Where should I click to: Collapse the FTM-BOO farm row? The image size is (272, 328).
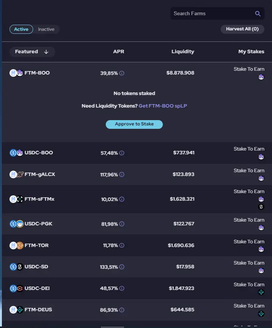(137, 73)
